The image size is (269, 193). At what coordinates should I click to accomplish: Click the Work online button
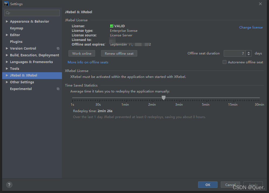click(x=82, y=54)
